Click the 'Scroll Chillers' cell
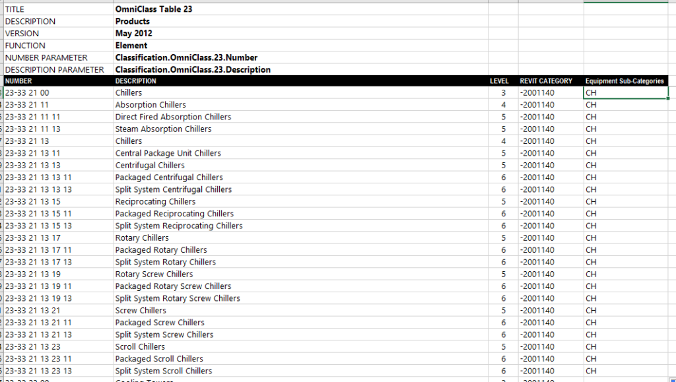This screenshot has width=676, height=382. [301, 346]
